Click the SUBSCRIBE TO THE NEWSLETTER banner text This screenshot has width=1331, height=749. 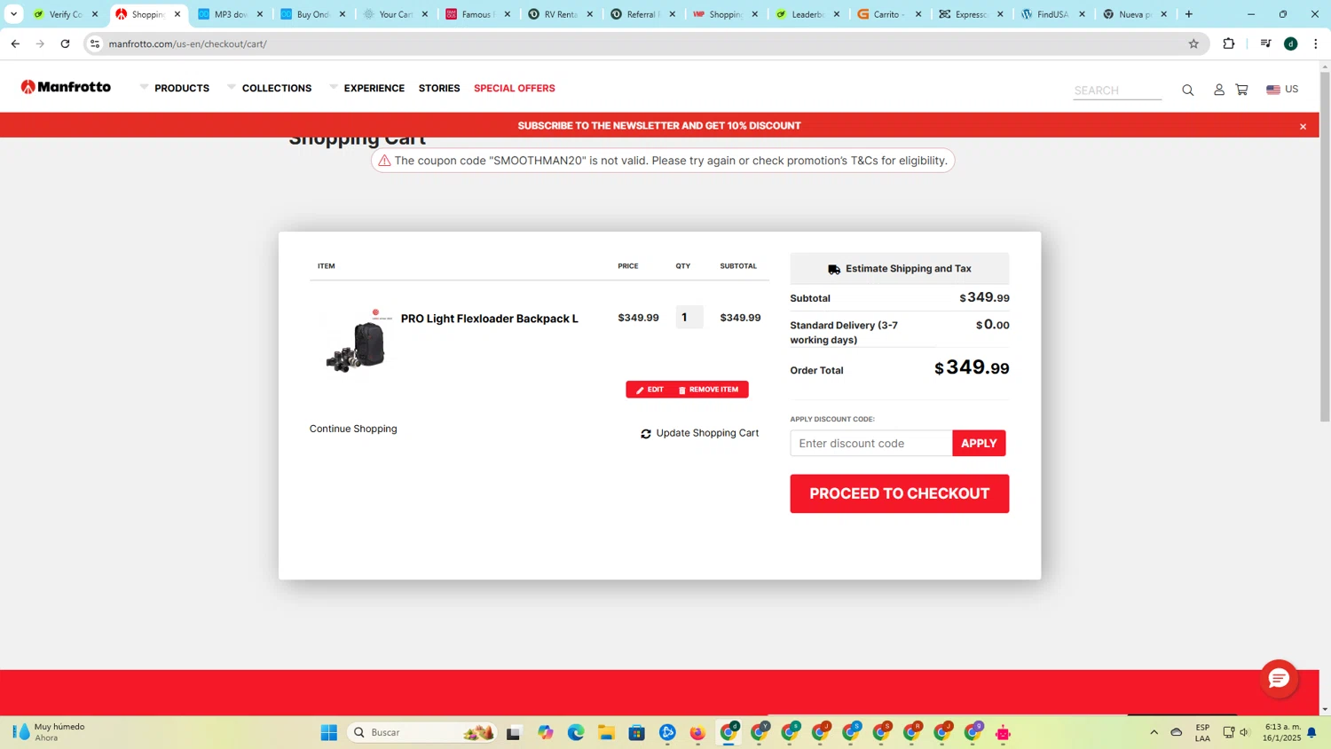point(659,125)
